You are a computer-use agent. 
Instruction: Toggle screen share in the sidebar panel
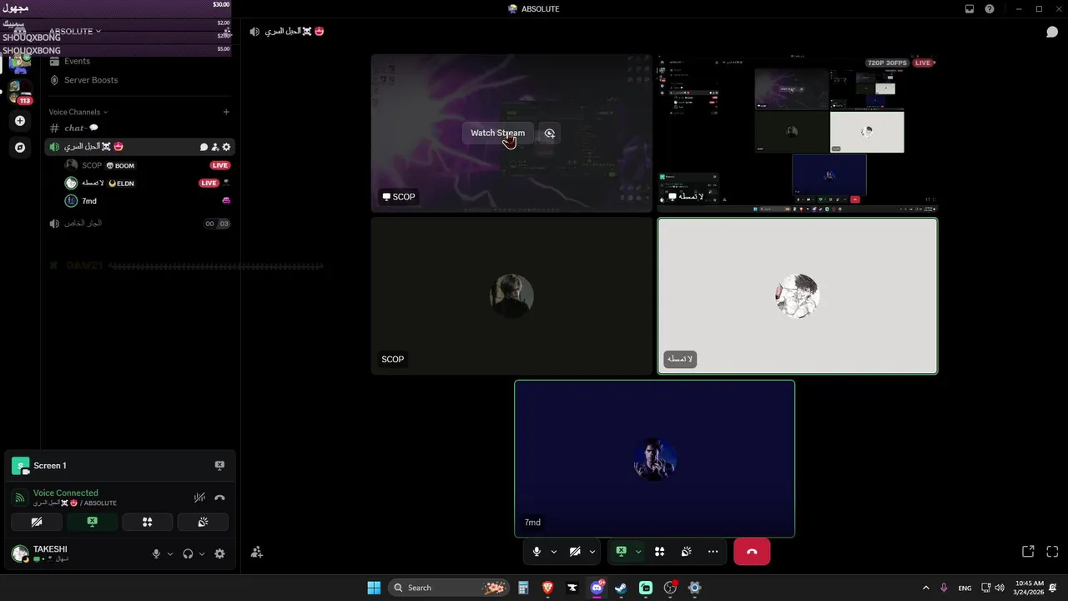tap(92, 522)
